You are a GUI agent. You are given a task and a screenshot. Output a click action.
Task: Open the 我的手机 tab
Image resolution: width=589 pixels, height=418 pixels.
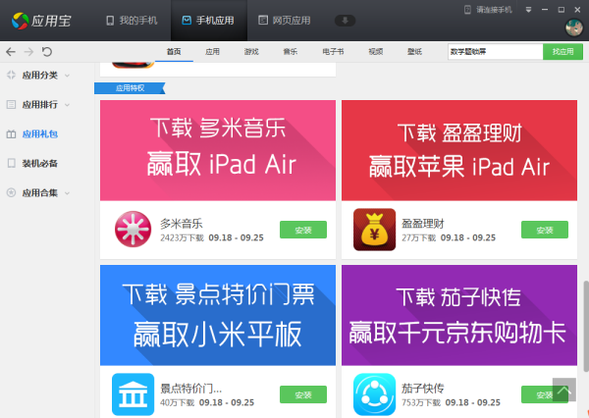coord(132,21)
